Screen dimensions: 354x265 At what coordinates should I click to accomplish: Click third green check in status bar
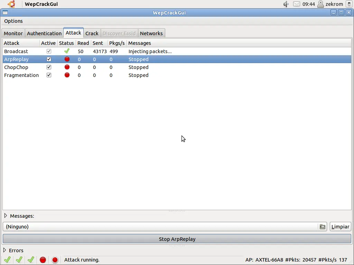(x=31, y=259)
